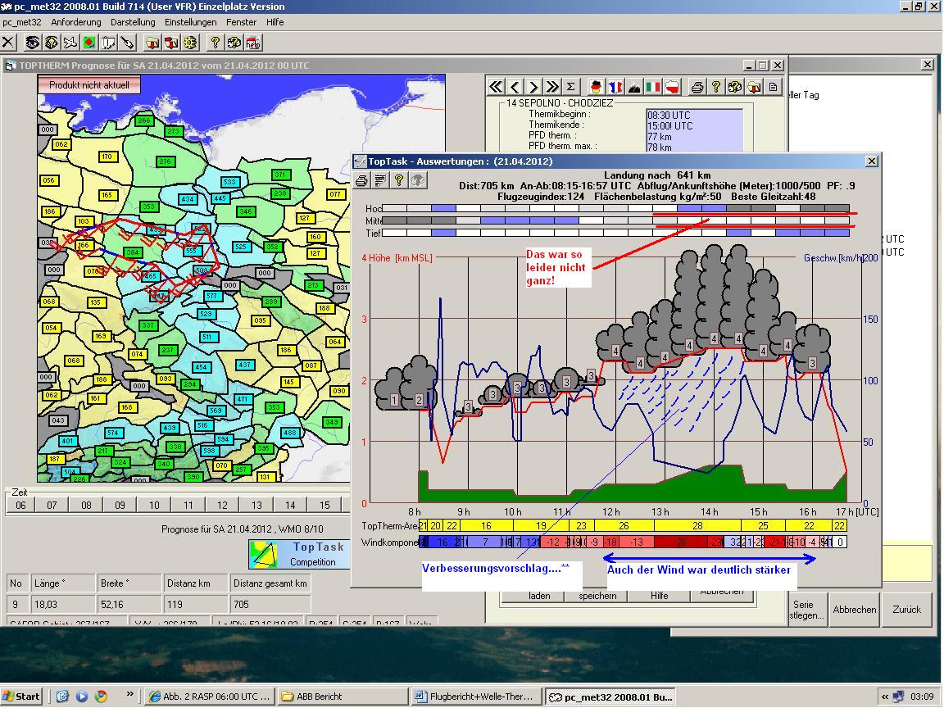Open the Anforderung menu
Image resolution: width=944 pixels, height=708 pixels.
click(x=76, y=22)
